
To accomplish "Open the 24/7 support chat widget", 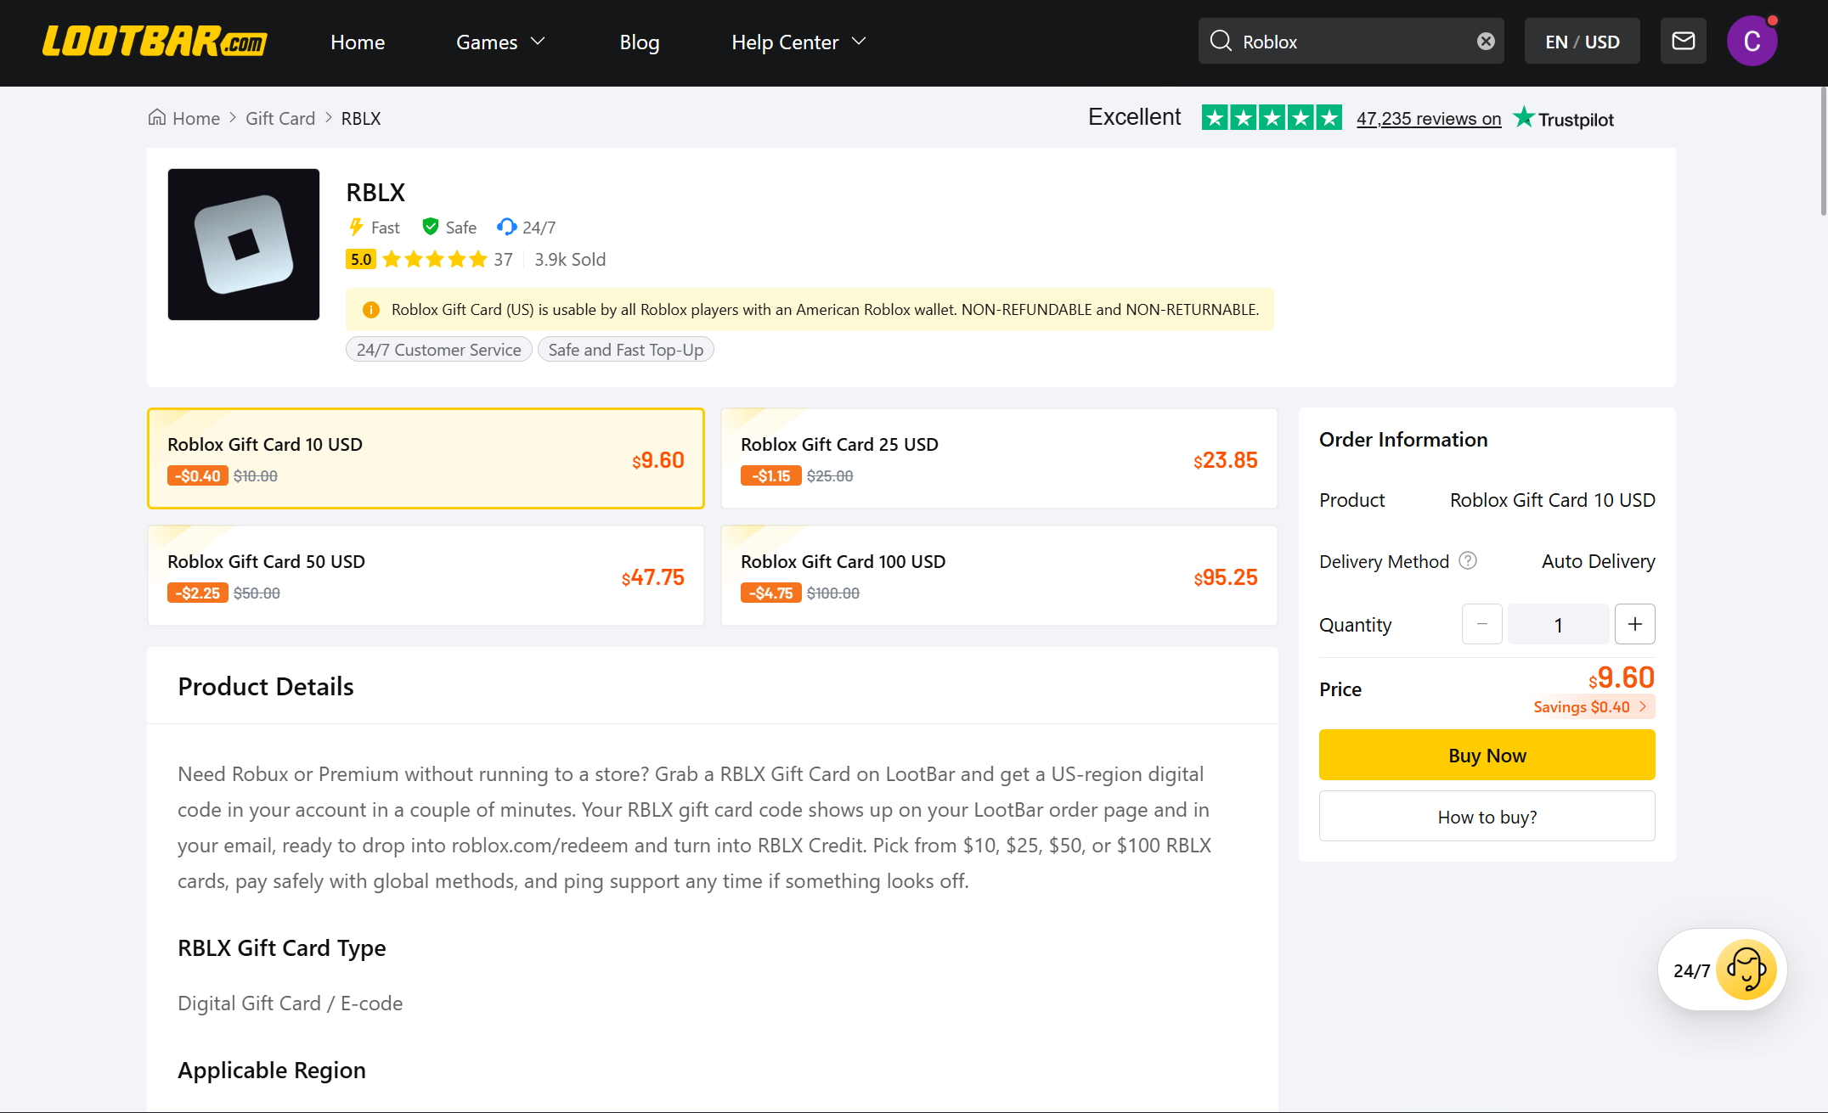I will point(1723,970).
